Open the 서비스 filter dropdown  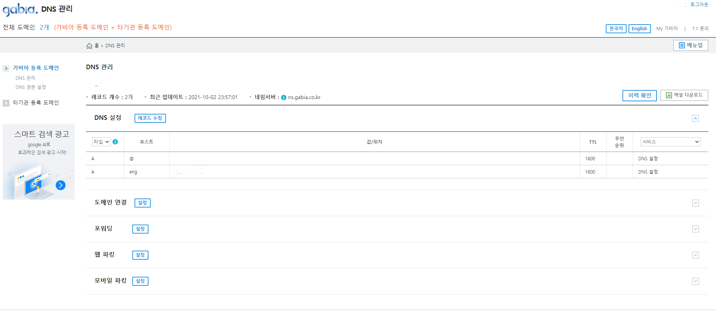coord(671,142)
